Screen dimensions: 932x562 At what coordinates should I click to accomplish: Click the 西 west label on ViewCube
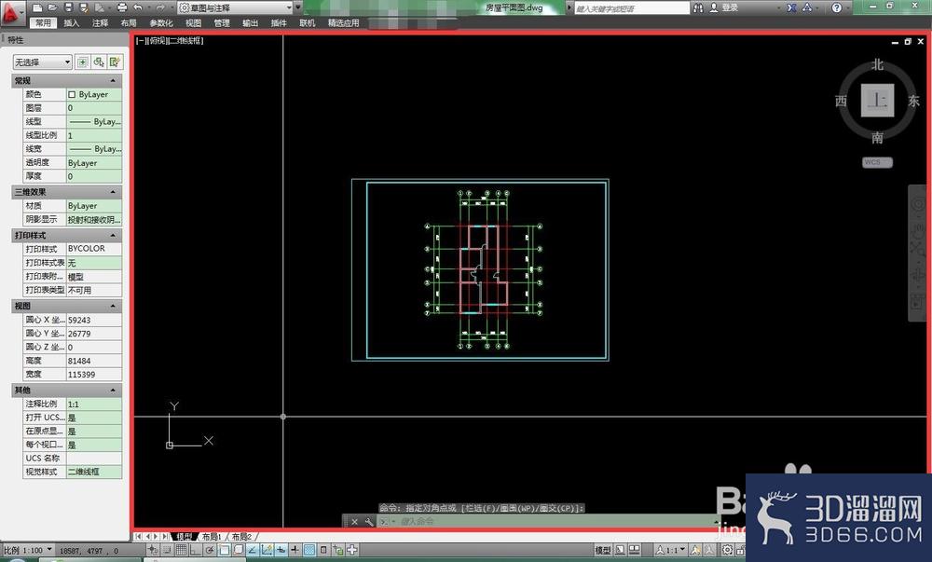pyautogui.click(x=841, y=101)
